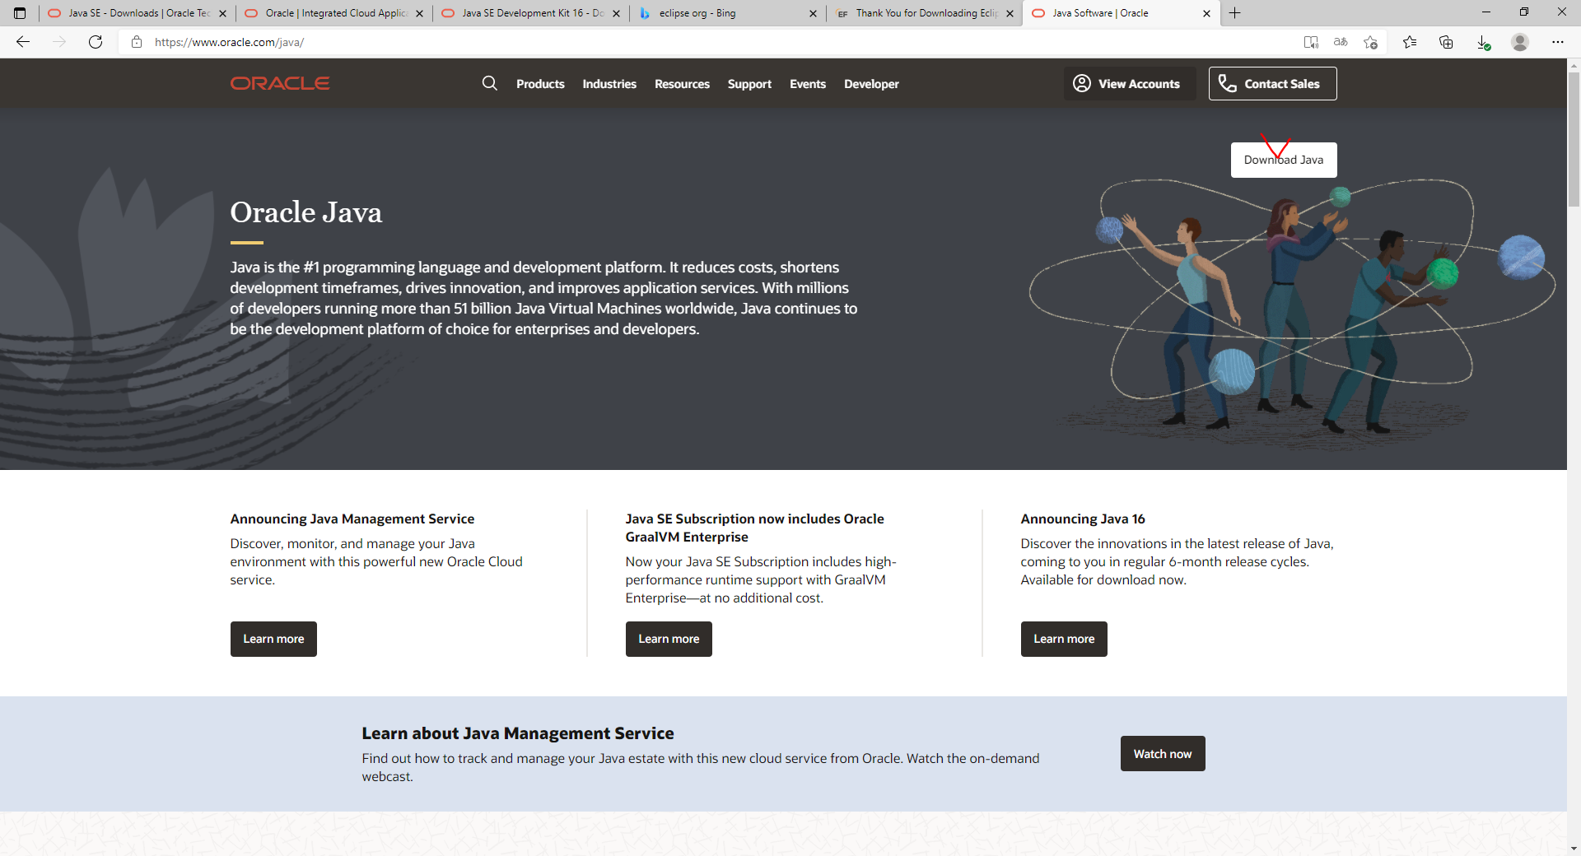Learn more about GraalVM Enterprise subscription
Screen dimensions: 1581x856
coord(669,639)
